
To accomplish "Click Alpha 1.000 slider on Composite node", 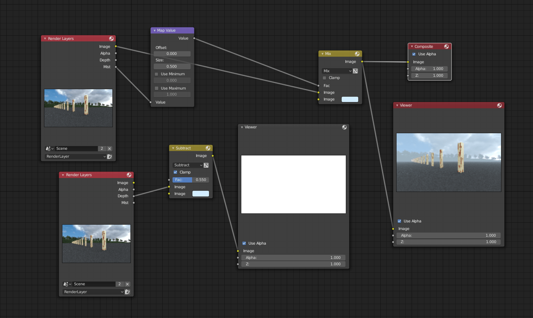I will [430, 69].
